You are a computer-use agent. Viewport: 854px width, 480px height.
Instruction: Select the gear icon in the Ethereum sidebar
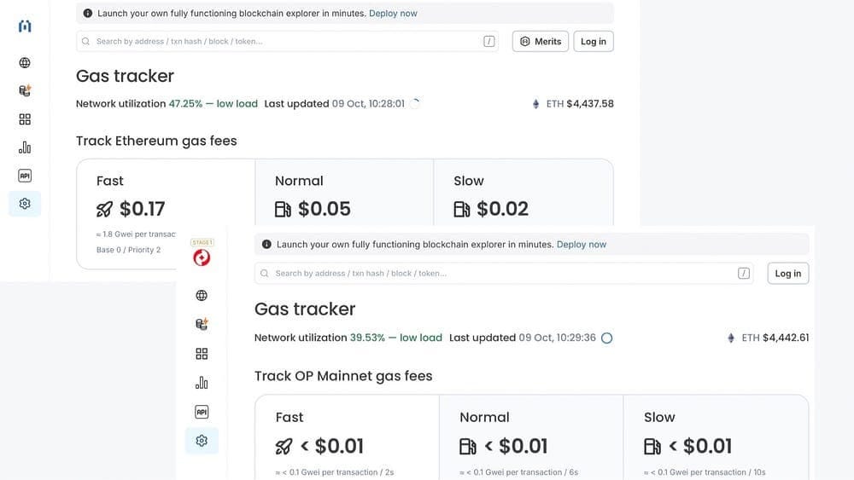point(25,204)
